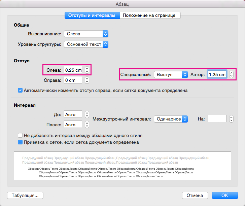This screenshot has width=245, height=206.
Task: Open the Специальный indent dropdown
Action: pyautogui.click(x=171, y=74)
